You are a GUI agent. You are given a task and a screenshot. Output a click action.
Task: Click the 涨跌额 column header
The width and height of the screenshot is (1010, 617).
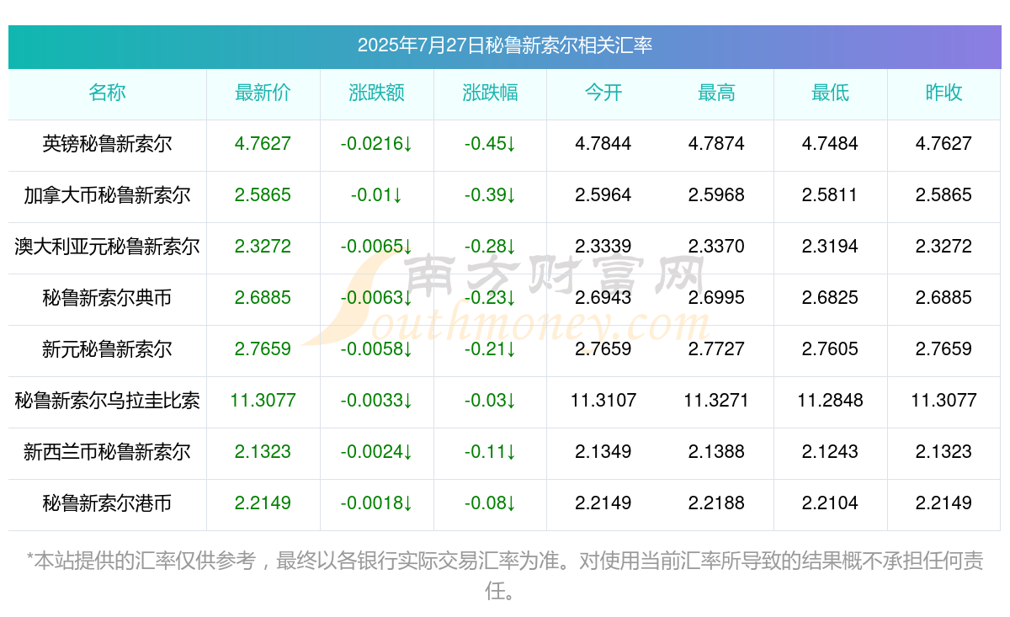376,93
